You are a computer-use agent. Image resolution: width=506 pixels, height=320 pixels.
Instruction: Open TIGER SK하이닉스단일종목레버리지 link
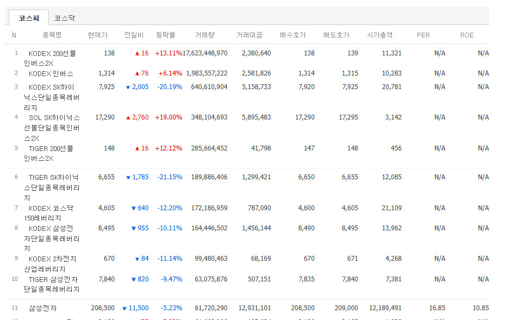coord(52,187)
